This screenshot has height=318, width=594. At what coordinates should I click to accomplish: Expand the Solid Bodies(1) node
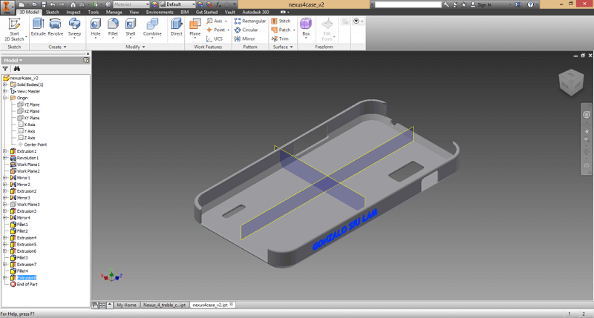pyautogui.click(x=5, y=85)
